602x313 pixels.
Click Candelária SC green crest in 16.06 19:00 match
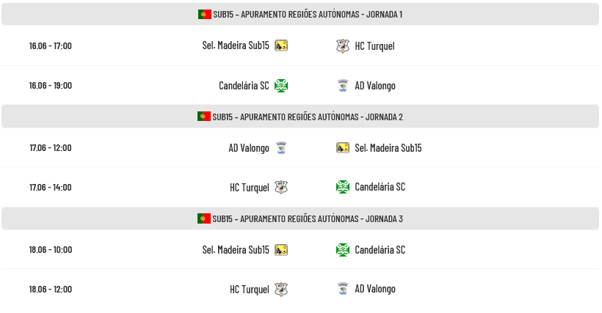[281, 86]
